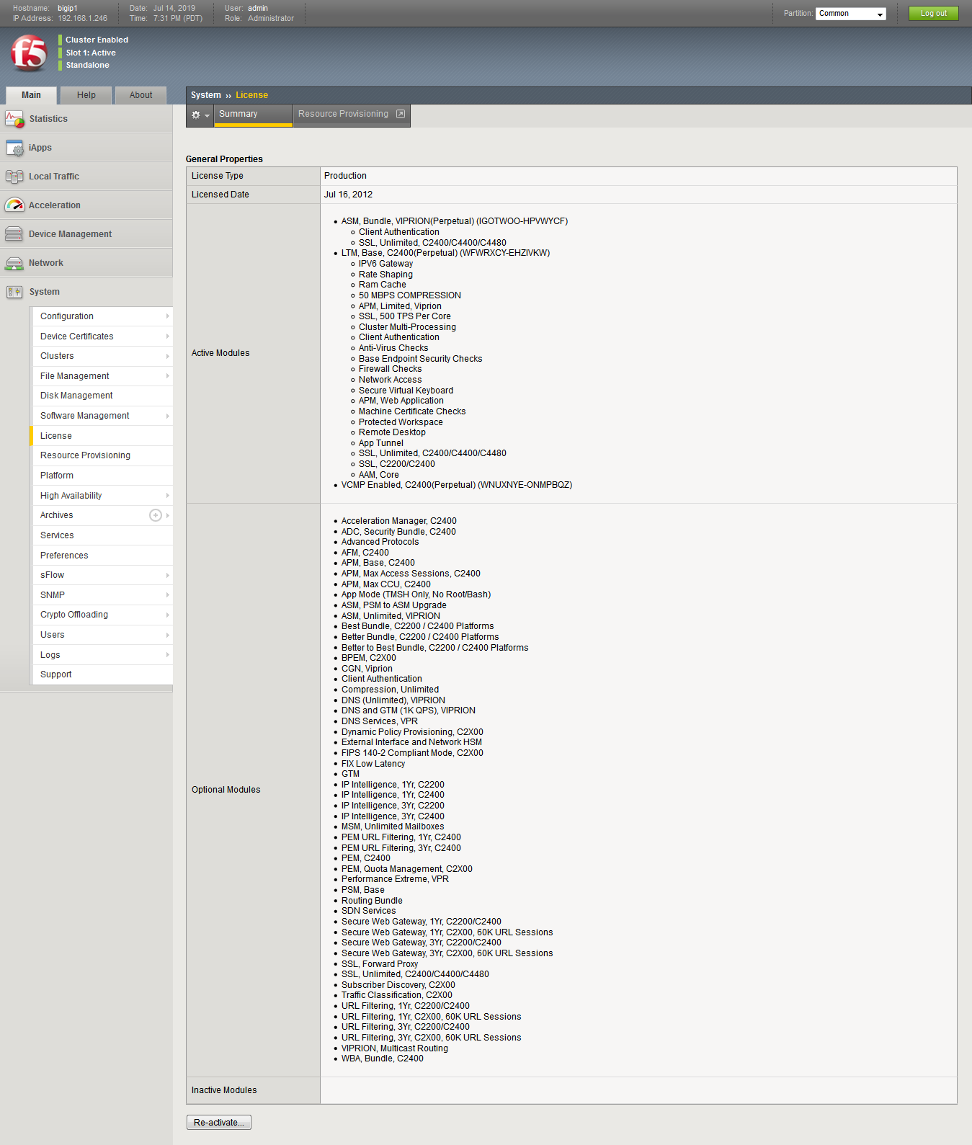Open the Local Traffic section icon

(x=14, y=177)
